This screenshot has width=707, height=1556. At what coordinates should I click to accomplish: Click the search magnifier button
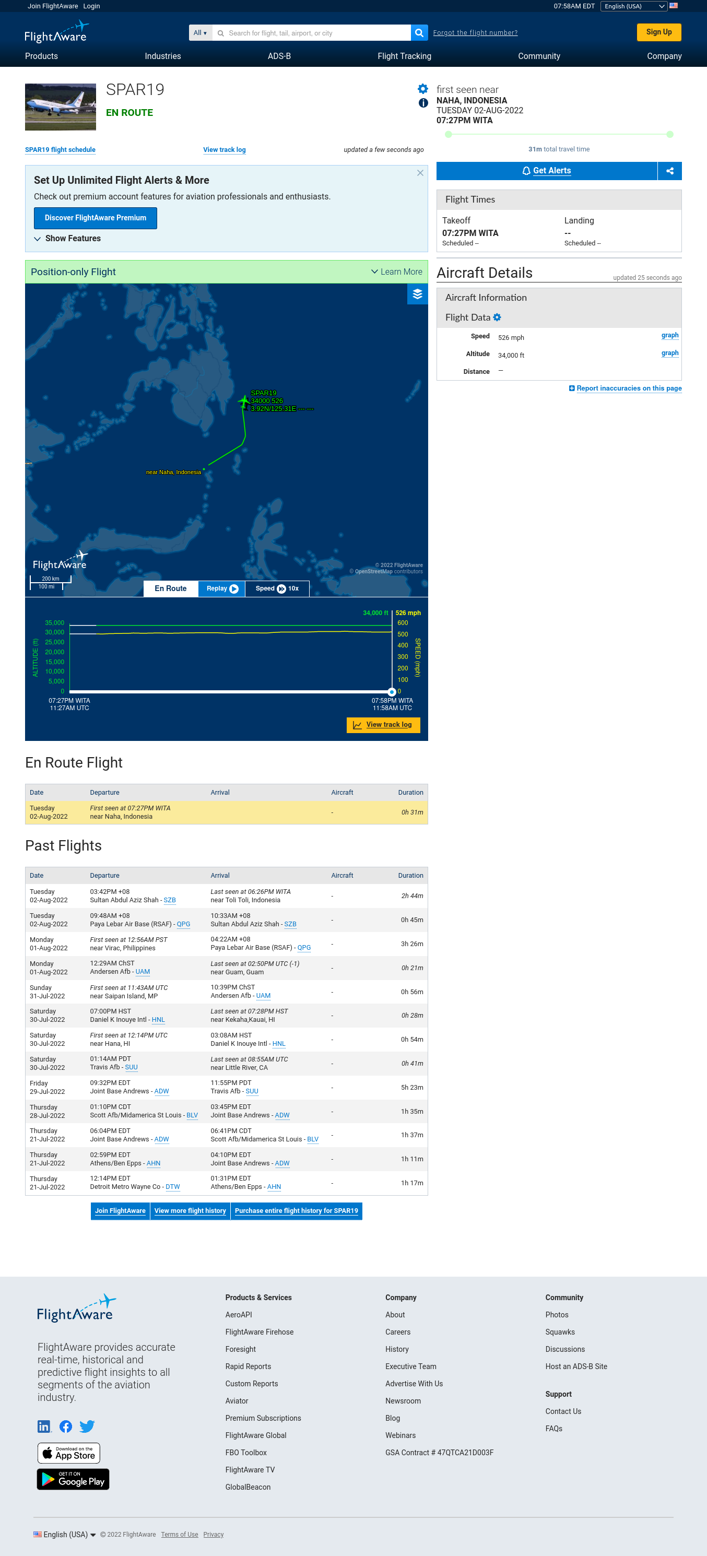[419, 32]
